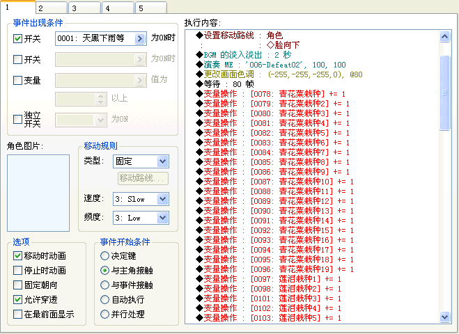Click the command list scroll down arrow
Image resolution: width=459 pixels, height=334 pixels.
444,317
